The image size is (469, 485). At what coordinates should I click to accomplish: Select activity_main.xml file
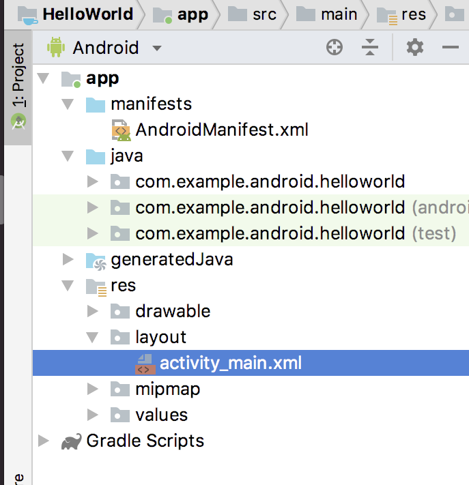(231, 363)
